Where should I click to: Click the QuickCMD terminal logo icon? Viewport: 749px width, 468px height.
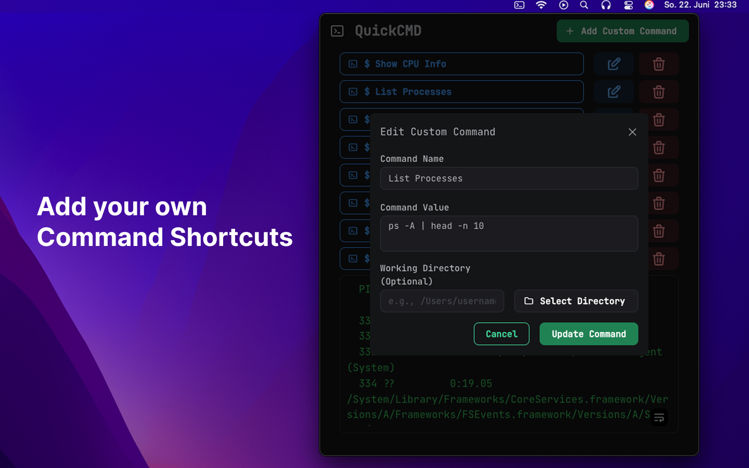pos(337,31)
